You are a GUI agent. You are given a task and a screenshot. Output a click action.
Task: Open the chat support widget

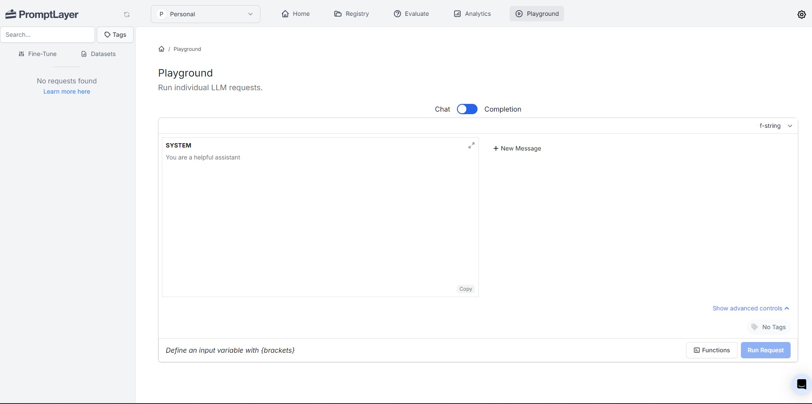801,384
